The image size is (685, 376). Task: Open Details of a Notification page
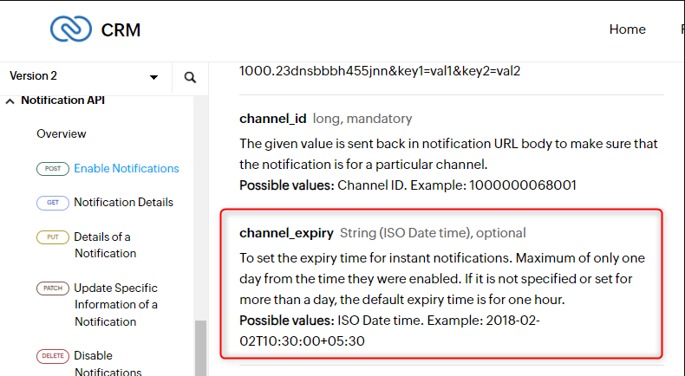105,245
